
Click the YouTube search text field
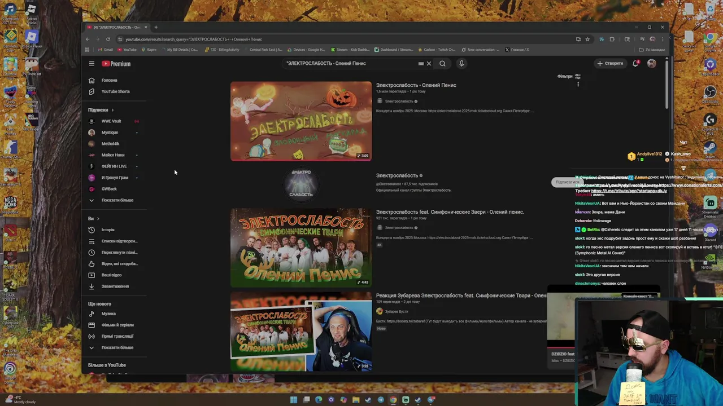point(350,63)
